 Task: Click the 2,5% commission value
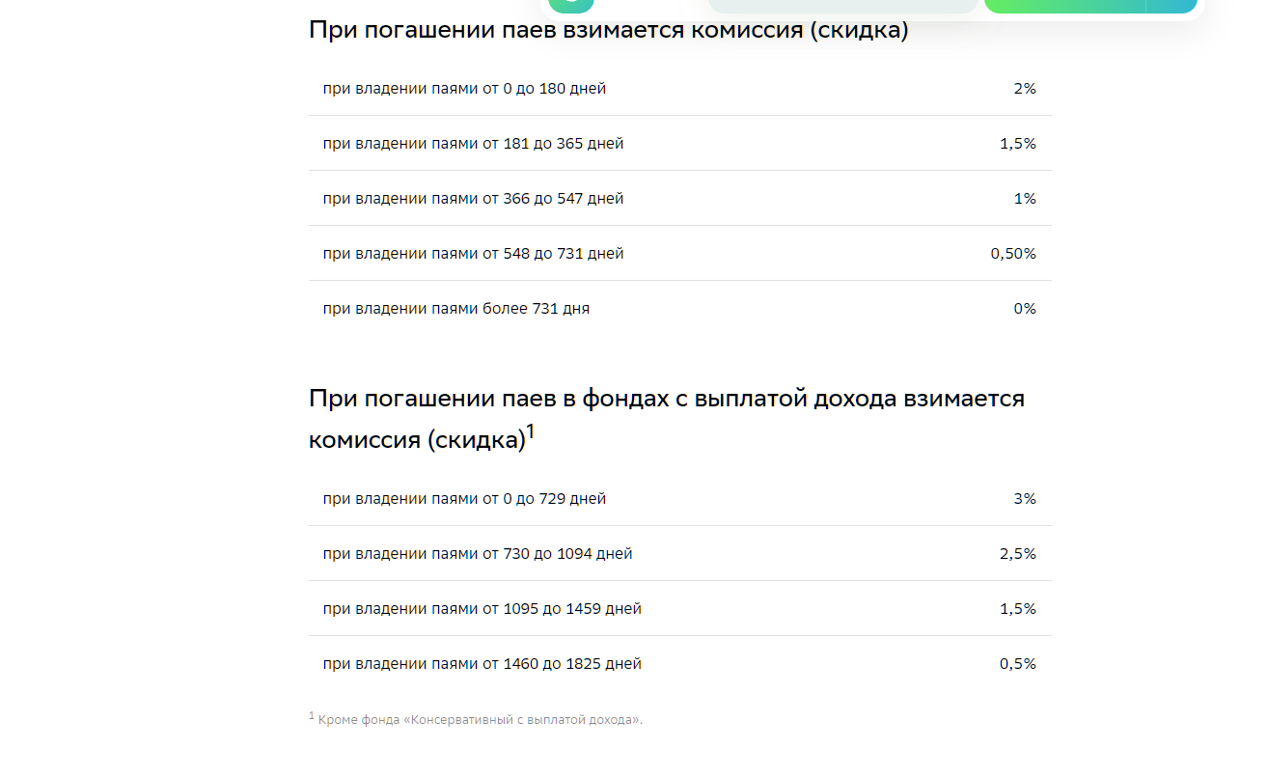pyautogui.click(x=1017, y=554)
